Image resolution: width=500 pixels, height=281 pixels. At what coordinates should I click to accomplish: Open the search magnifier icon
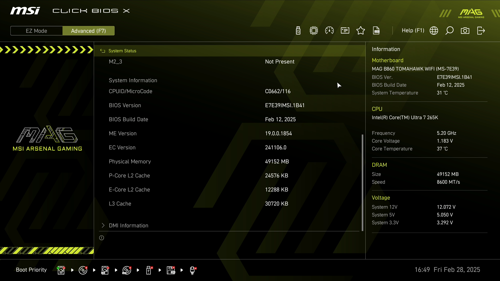click(x=449, y=31)
